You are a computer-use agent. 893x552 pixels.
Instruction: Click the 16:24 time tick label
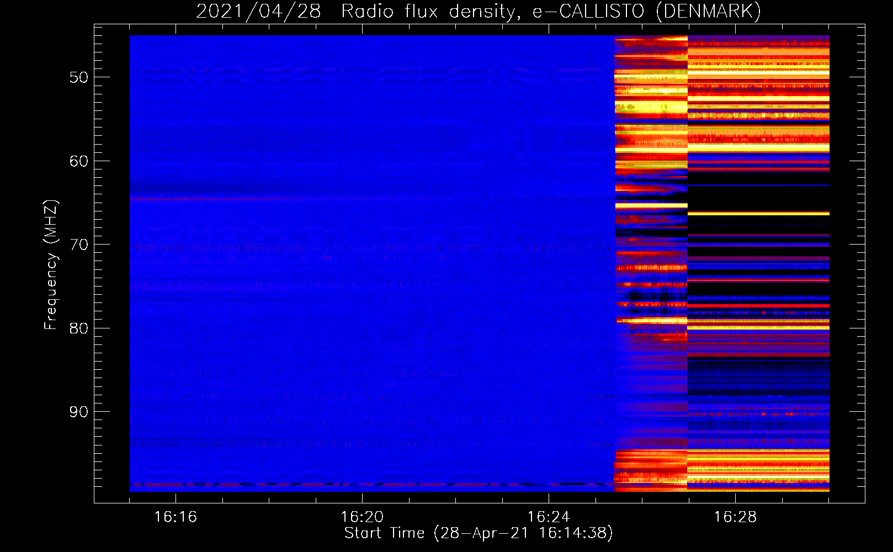pos(549,517)
